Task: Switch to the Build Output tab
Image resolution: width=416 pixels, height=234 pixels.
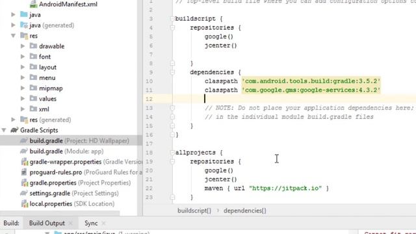Action: 47,223
